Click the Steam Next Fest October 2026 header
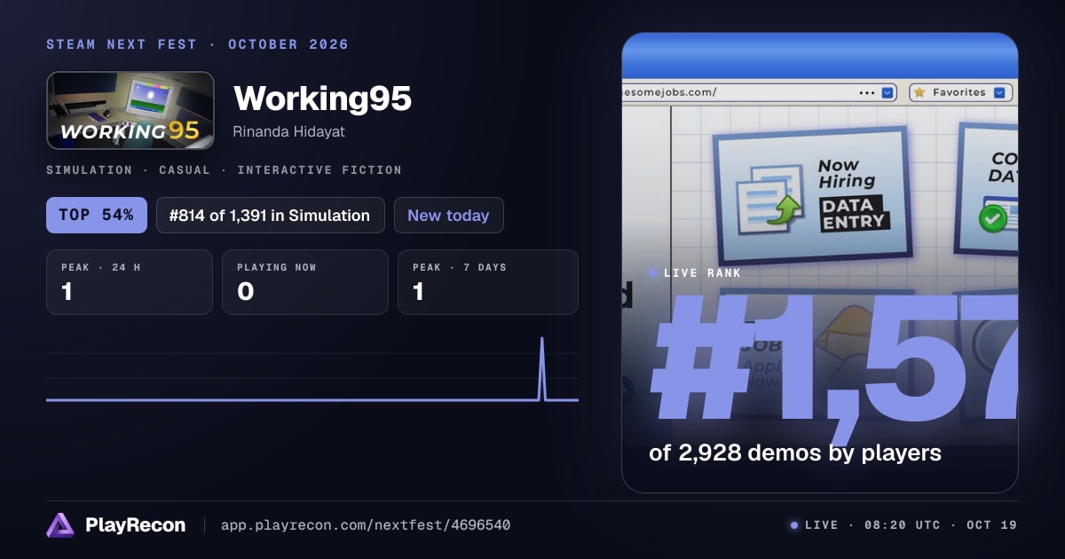This screenshot has width=1065, height=559. click(197, 44)
